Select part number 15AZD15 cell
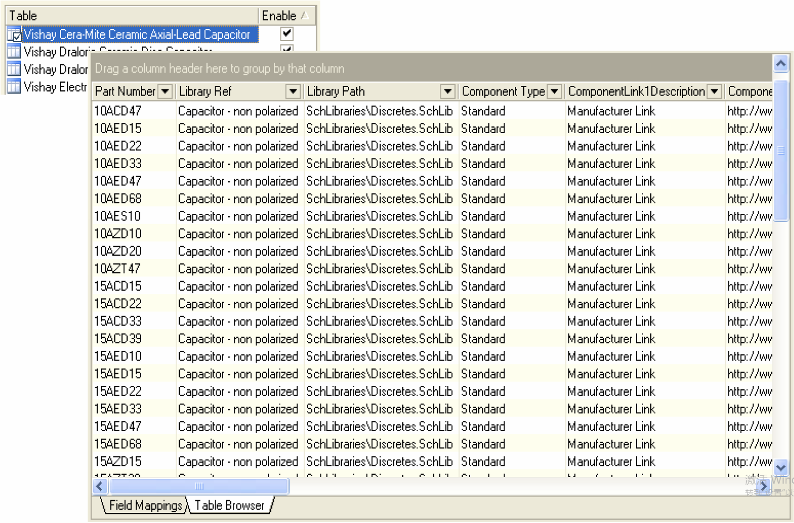Screen dimensions: 794x523 coord(134,461)
